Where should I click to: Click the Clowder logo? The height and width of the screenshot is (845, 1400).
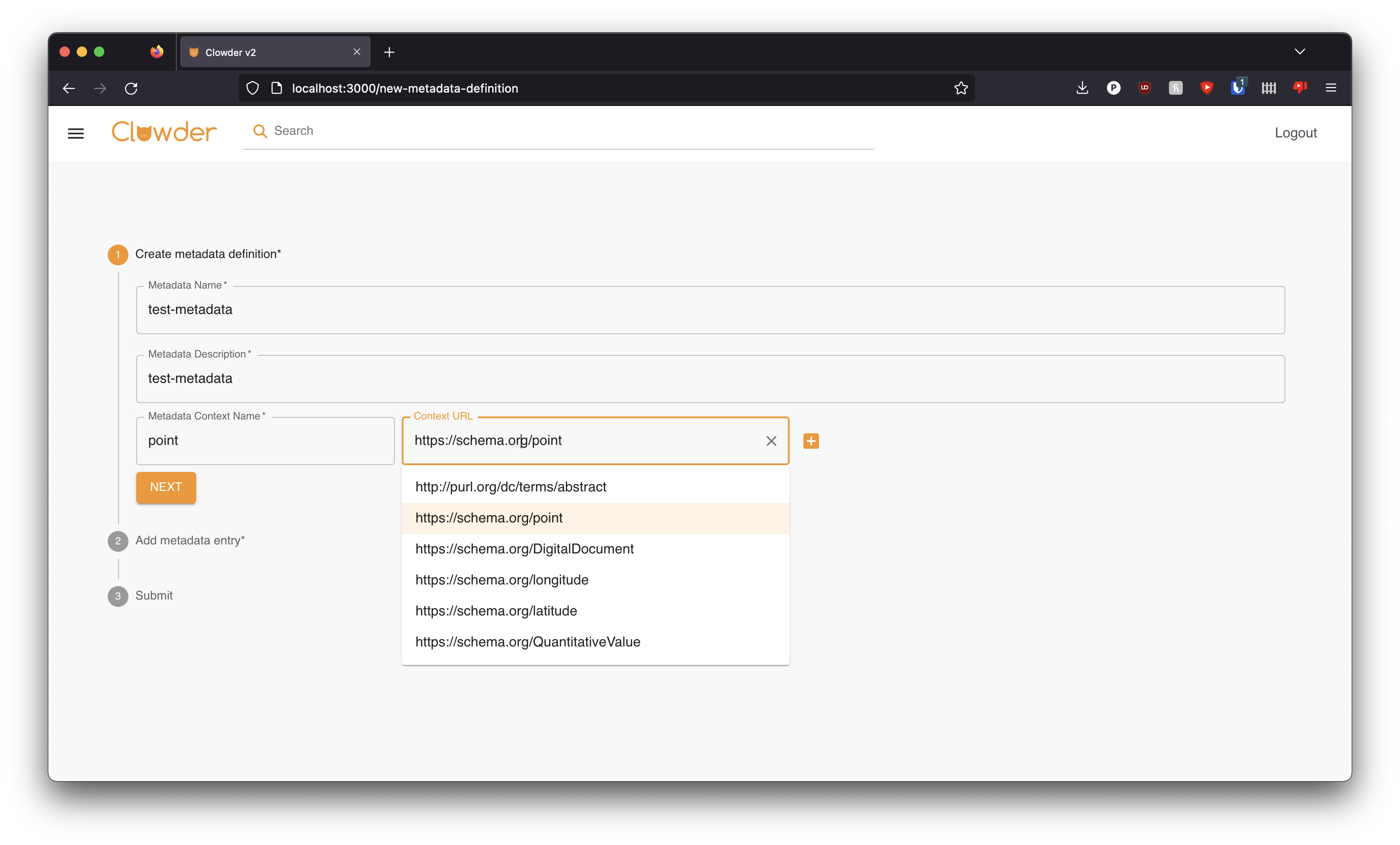[x=164, y=132]
